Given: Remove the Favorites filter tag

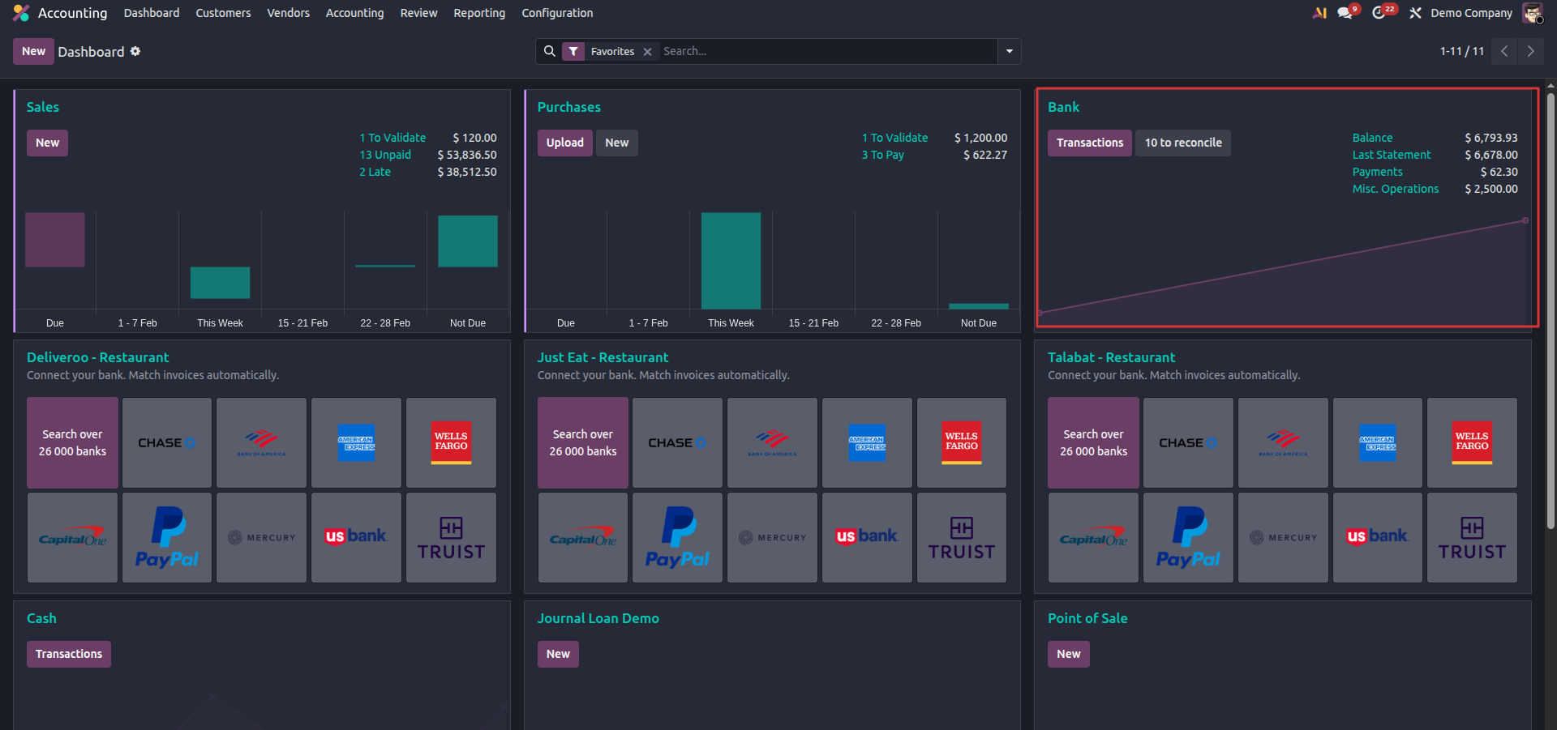Looking at the screenshot, I should (647, 52).
